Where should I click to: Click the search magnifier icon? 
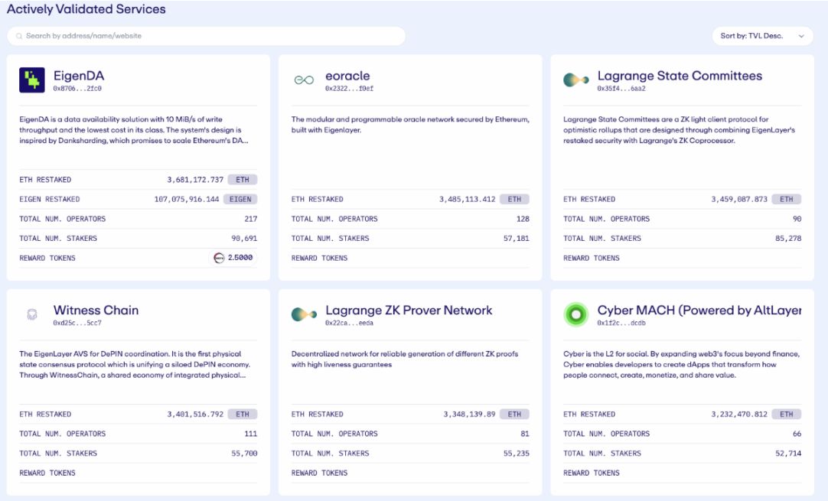coord(19,36)
